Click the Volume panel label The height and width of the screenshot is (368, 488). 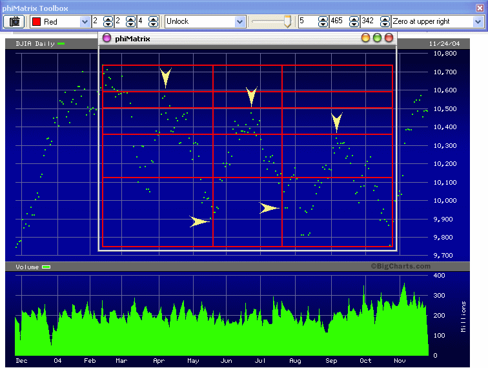[27, 267]
